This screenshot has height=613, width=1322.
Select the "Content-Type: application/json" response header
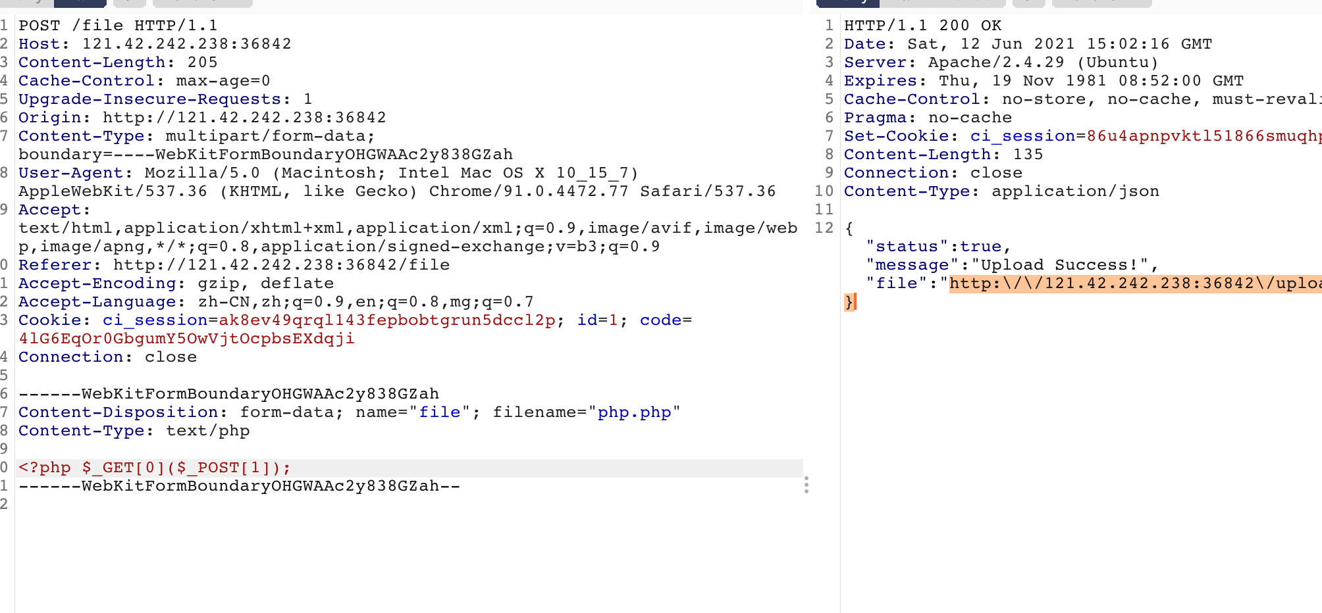(x=1001, y=191)
